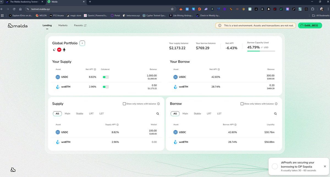Open the magic store bookmark
Viewport: 330px width, 177px height.
[75, 15]
